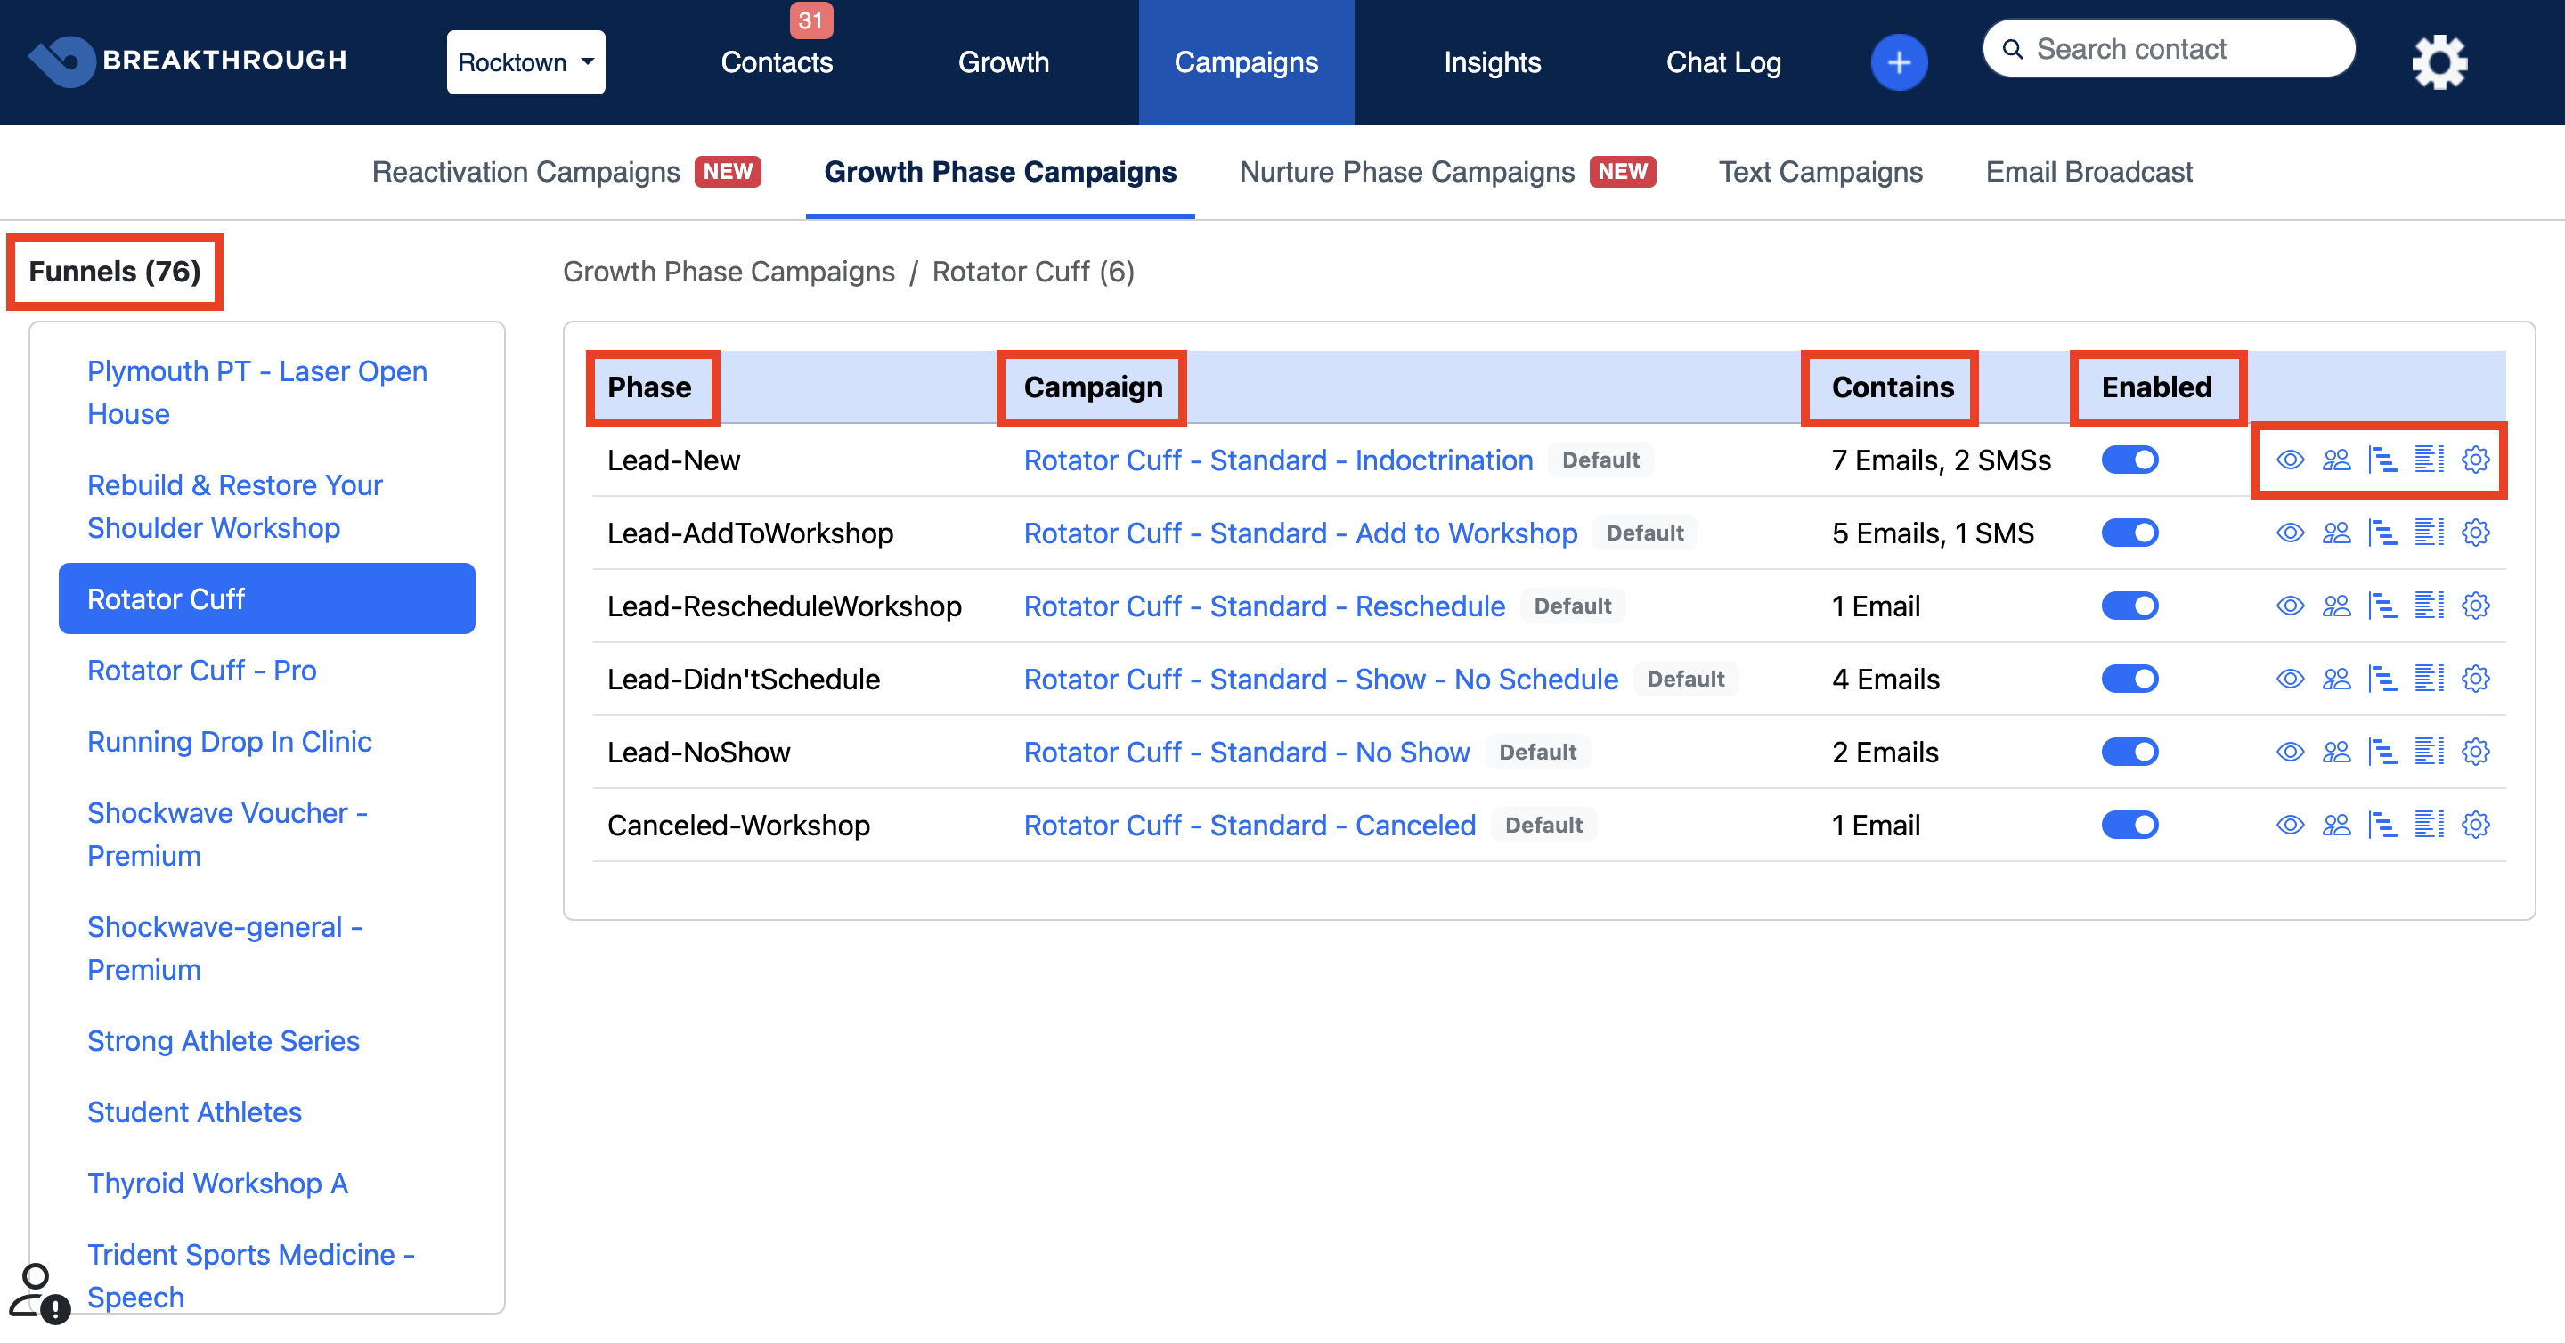2565x1343 pixels.
Task: Open the main settings gear in header
Action: [x=2439, y=62]
